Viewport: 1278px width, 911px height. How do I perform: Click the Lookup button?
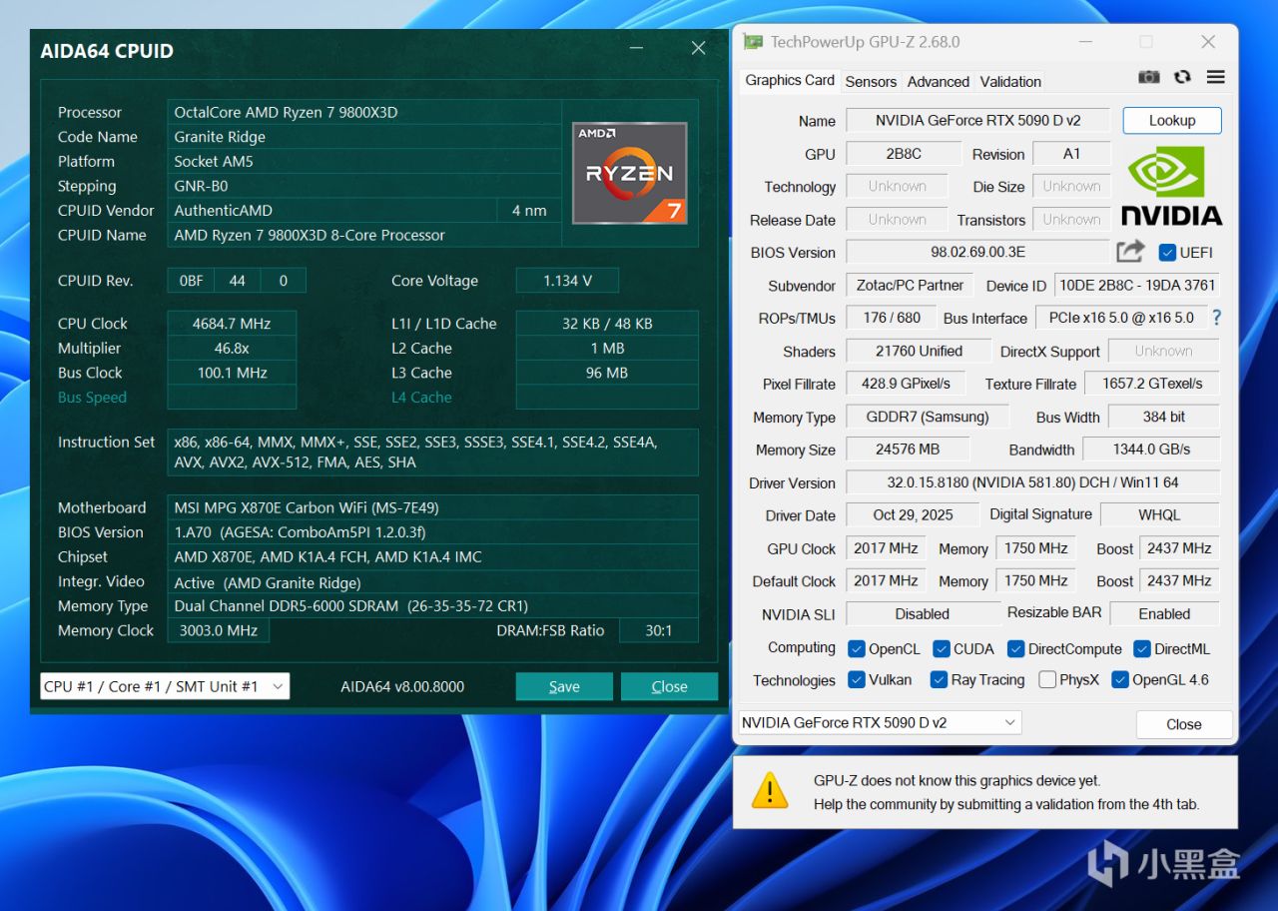(x=1172, y=120)
